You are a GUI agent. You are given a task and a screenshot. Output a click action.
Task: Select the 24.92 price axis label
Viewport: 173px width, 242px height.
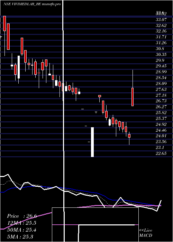point(161,124)
